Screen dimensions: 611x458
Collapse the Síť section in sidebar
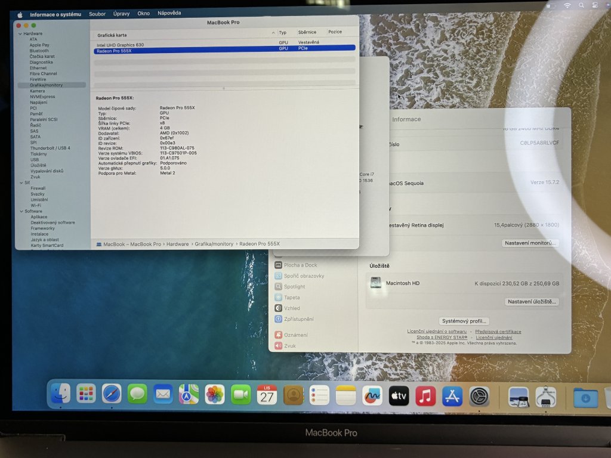pos(21,182)
